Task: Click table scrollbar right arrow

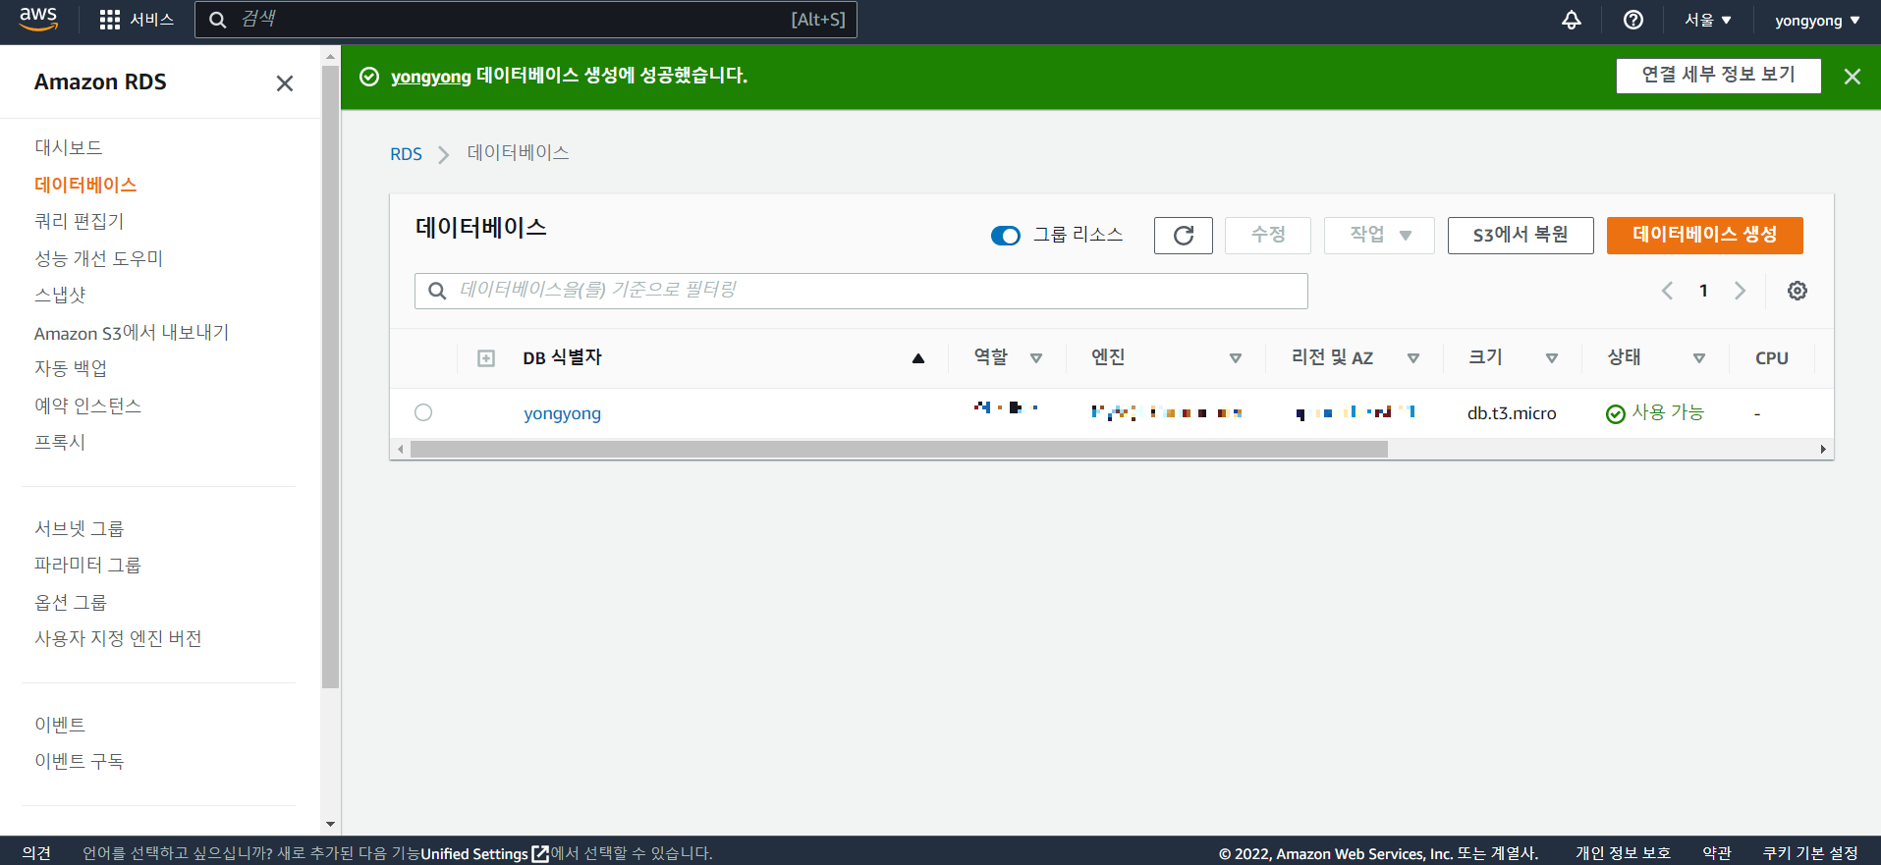Action: click(1823, 450)
